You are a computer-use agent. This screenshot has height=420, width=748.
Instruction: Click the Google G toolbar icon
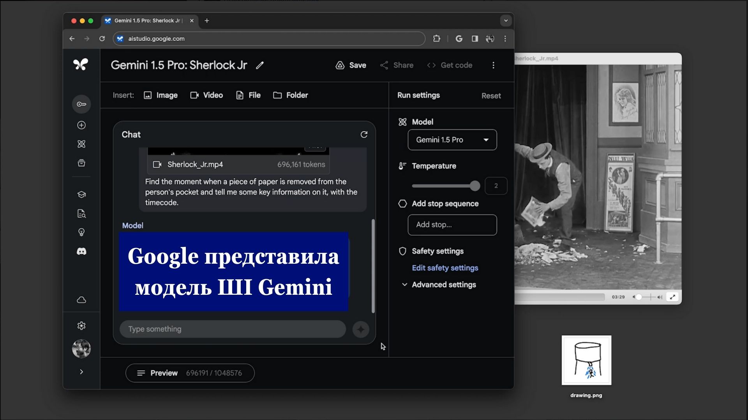(459, 38)
